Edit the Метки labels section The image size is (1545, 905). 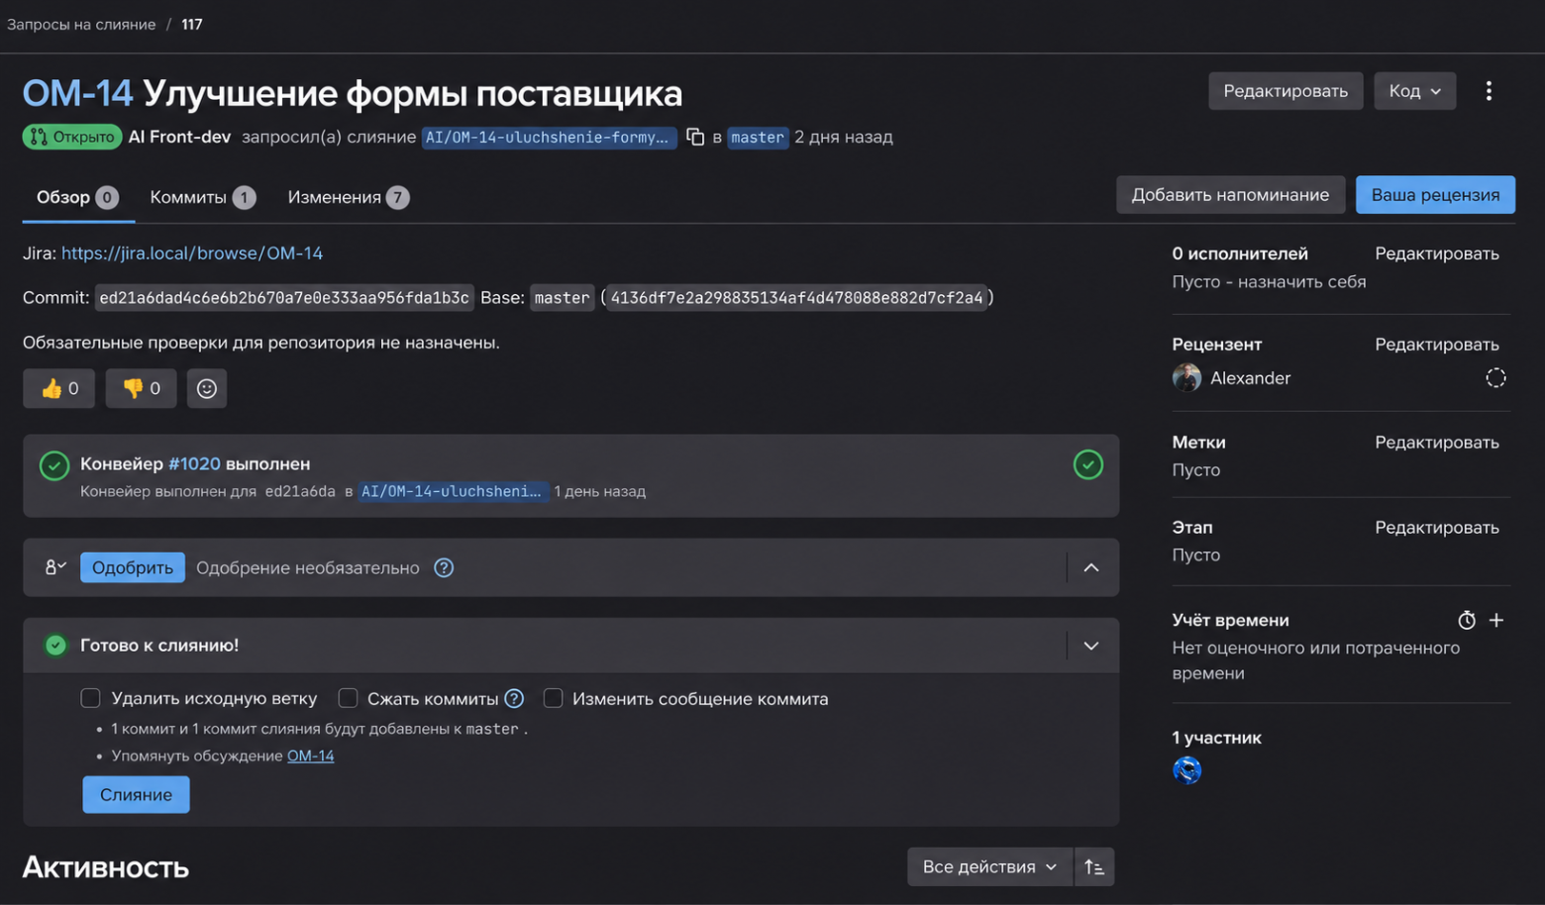pyautogui.click(x=1436, y=443)
